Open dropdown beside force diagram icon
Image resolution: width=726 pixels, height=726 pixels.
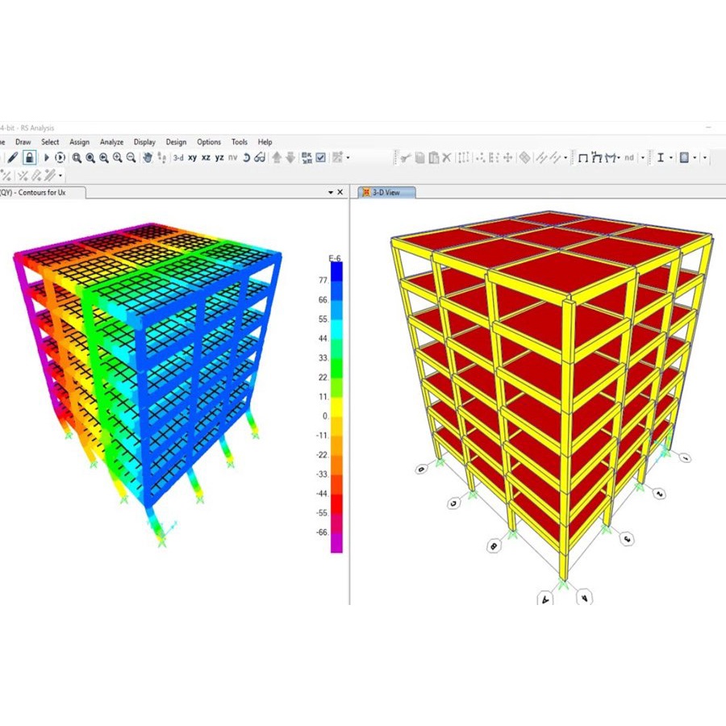pyautogui.click(x=619, y=158)
